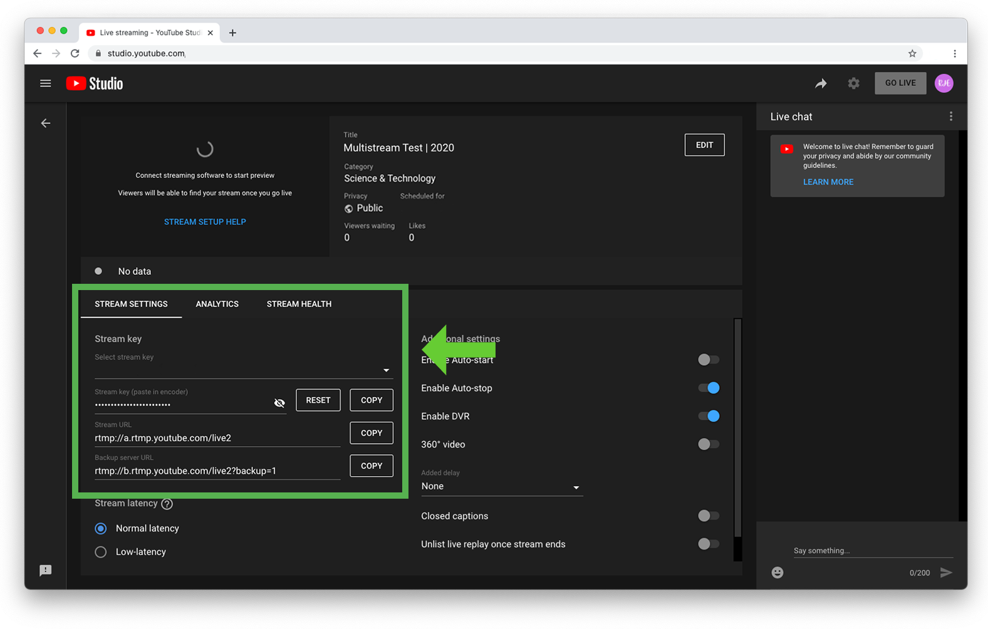This screenshot has width=988, height=629.
Task: Click LEARN MORE in live chat
Action: pos(828,182)
